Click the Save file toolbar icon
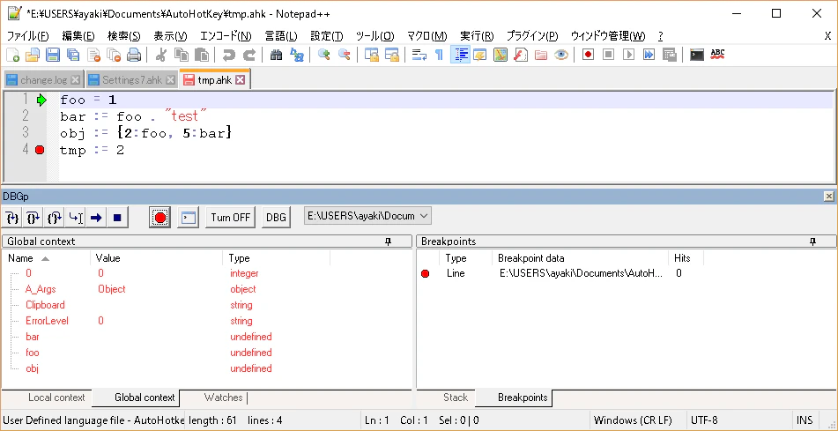 pos(52,55)
